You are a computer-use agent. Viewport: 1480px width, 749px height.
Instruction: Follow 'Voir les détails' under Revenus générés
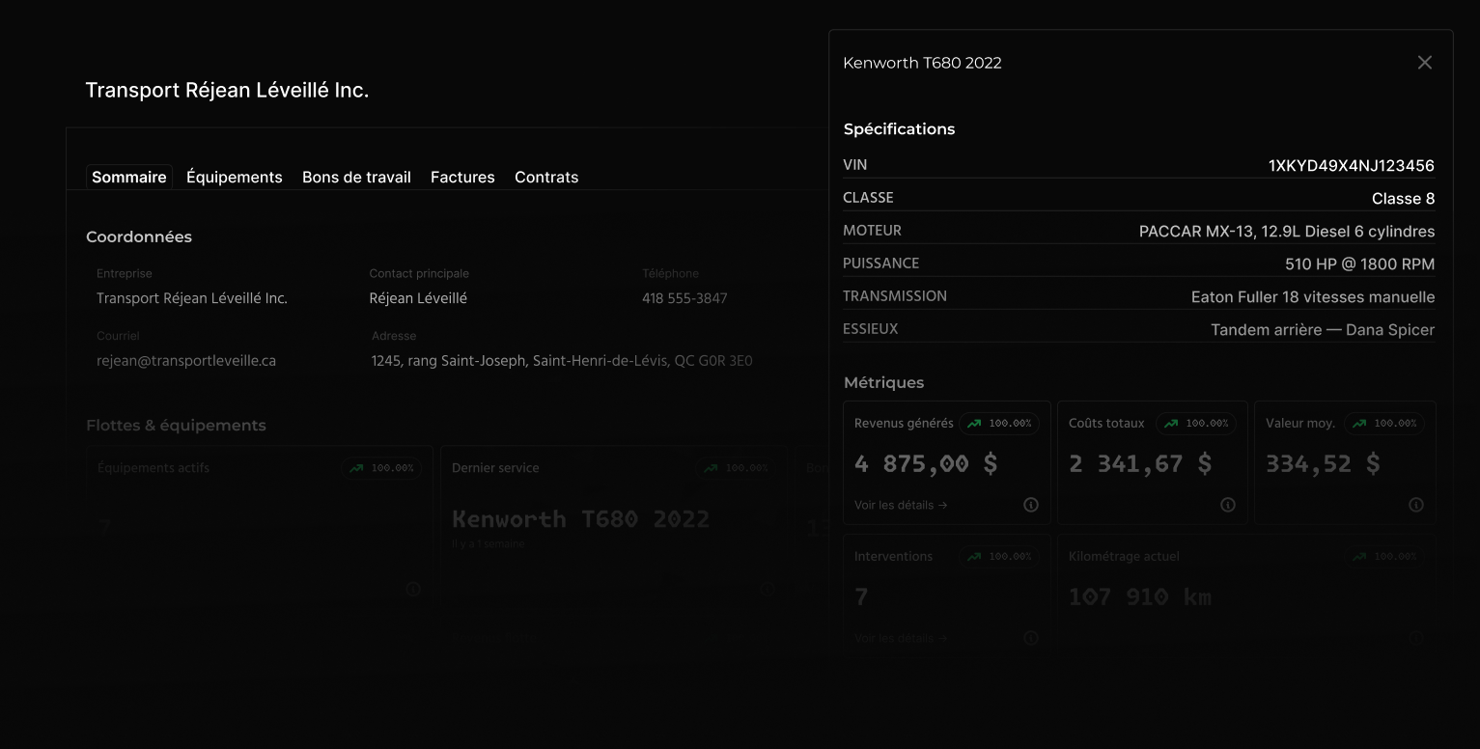pyautogui.click(x=901, y=505)
